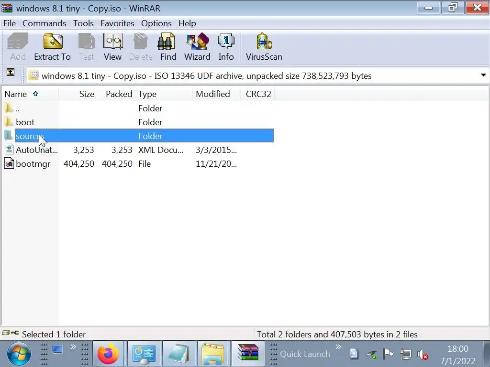Sort by the CRC32 column header

click(258, 94)
